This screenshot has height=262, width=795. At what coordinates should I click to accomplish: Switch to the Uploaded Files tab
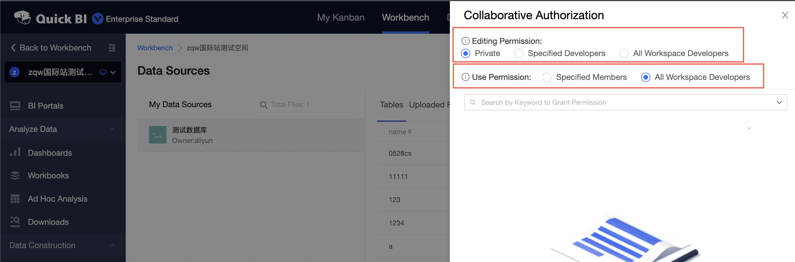pos(430,105)
